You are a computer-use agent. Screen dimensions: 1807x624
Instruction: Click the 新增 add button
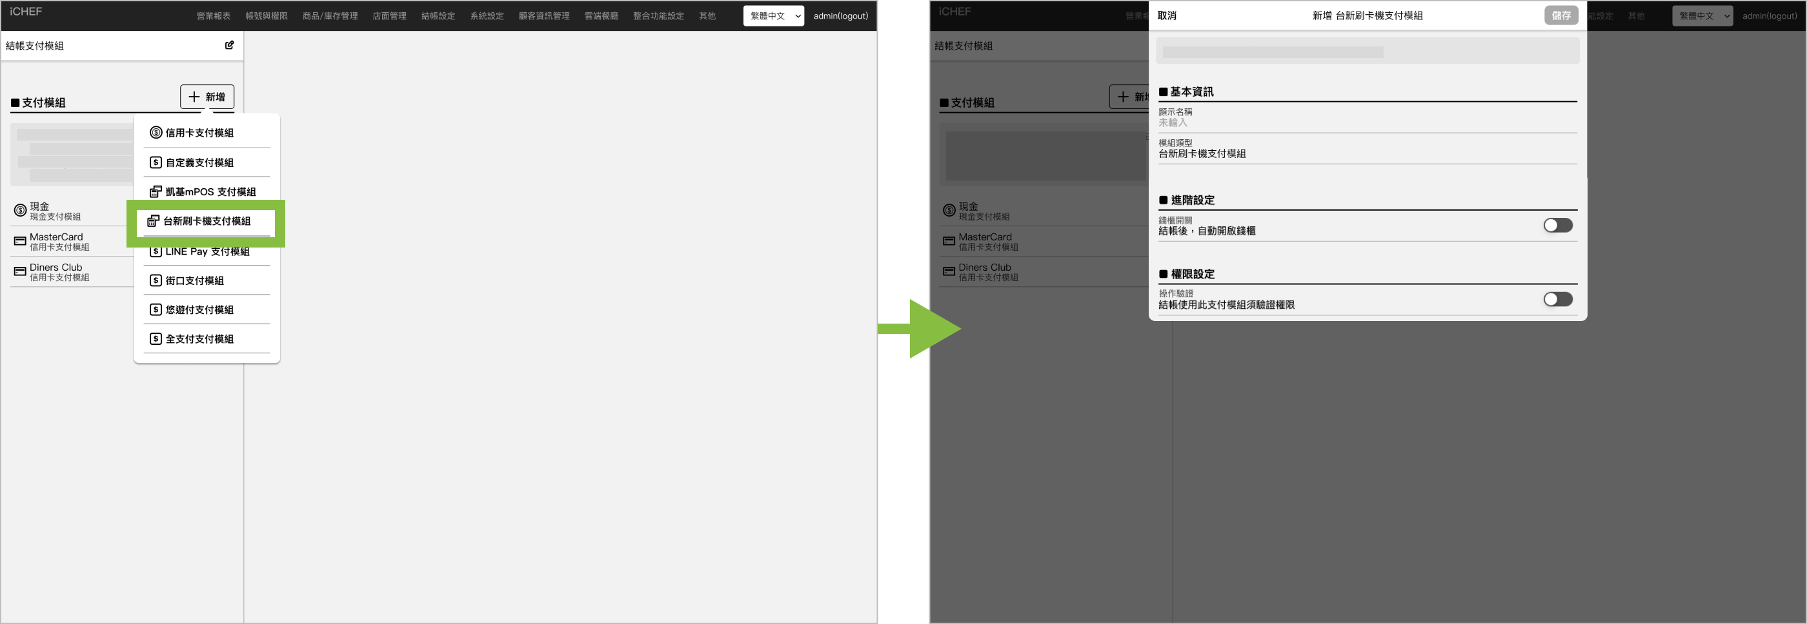pos(207,97)
